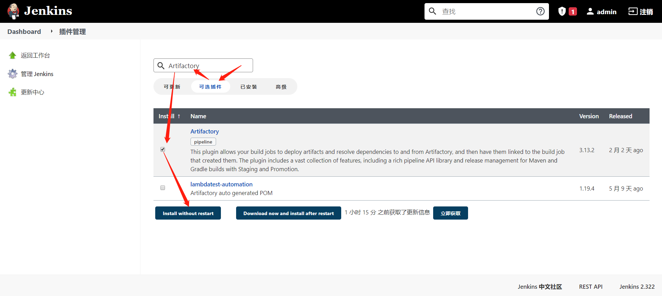Image resolution: width=662 pixels, height=296 pixels.
Task: Click the magnifier icon in top search box
Action: [432, 11]
